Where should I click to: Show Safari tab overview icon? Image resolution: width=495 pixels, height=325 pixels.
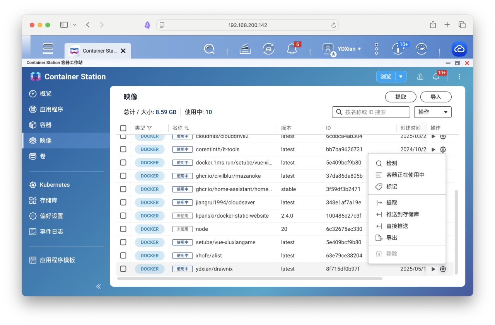(x=462, y=25)
